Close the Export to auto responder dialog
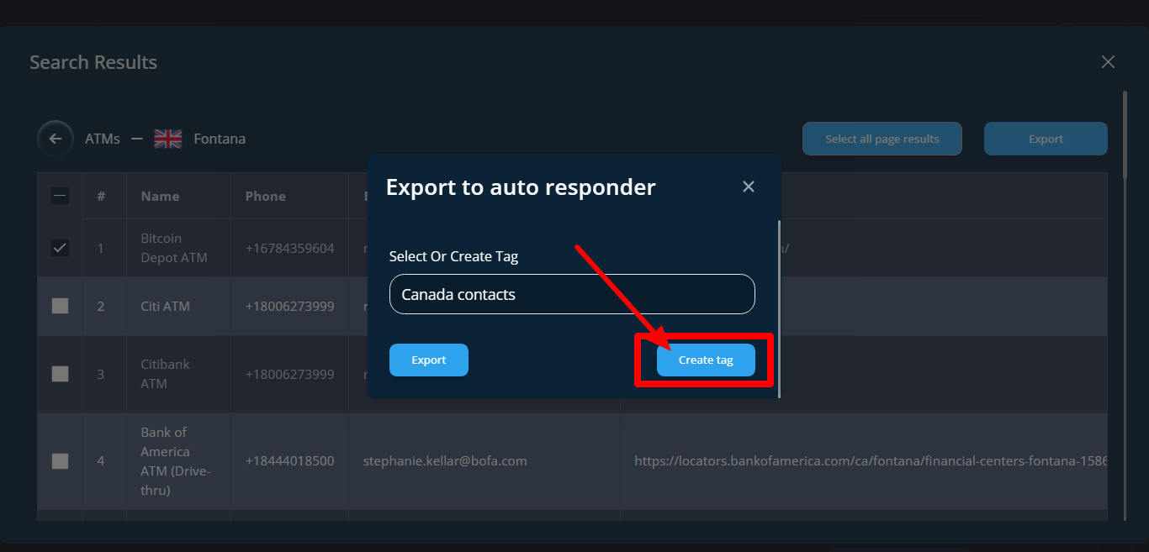The height and width of the screenshot is (552, 1149). 748,187
